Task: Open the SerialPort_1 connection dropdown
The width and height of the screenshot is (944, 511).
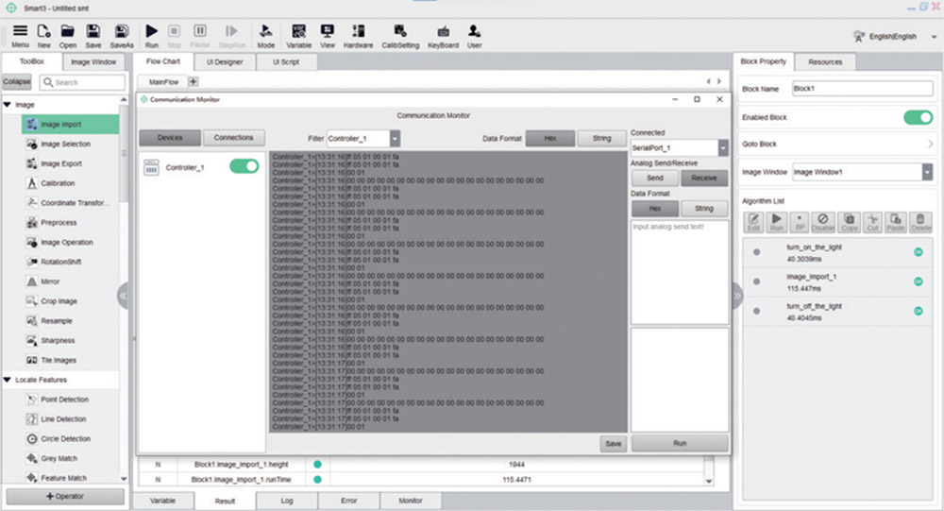Action: point(722,147)
